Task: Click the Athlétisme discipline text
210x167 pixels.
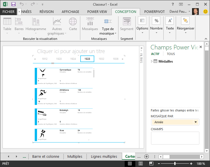Action: pos(64,90)
